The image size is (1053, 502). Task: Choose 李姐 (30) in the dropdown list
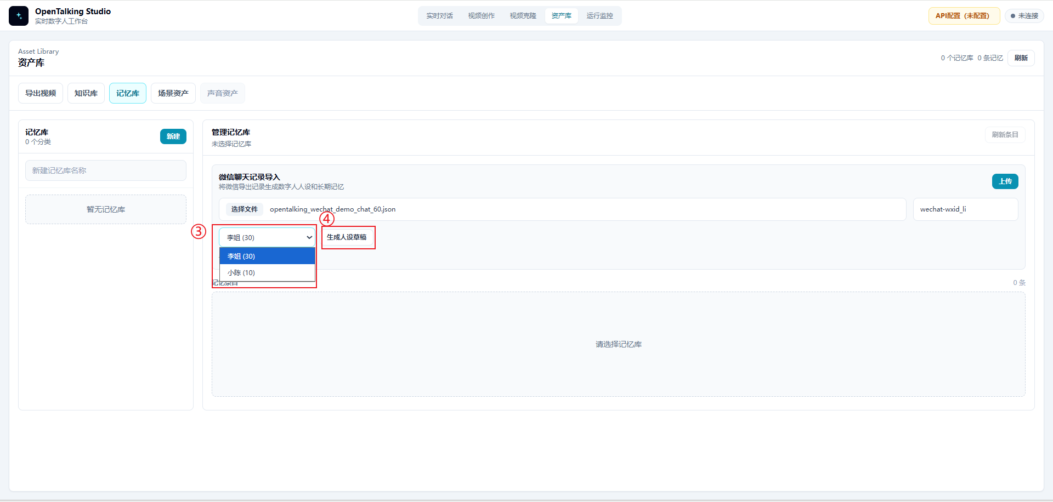point(267,256)
